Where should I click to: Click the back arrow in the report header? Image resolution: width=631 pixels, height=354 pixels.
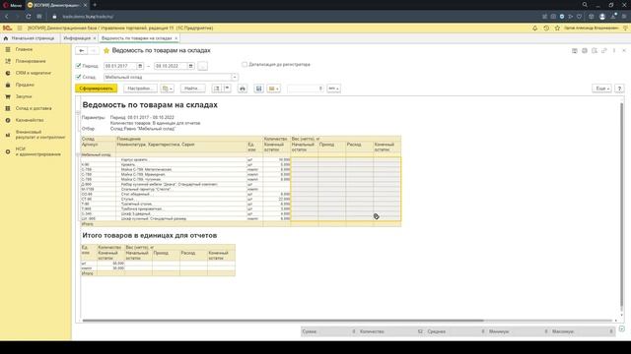coord(81,50)
